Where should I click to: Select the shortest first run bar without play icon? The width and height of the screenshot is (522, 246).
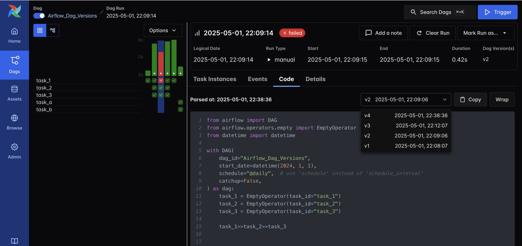click(x=148, y=73)
